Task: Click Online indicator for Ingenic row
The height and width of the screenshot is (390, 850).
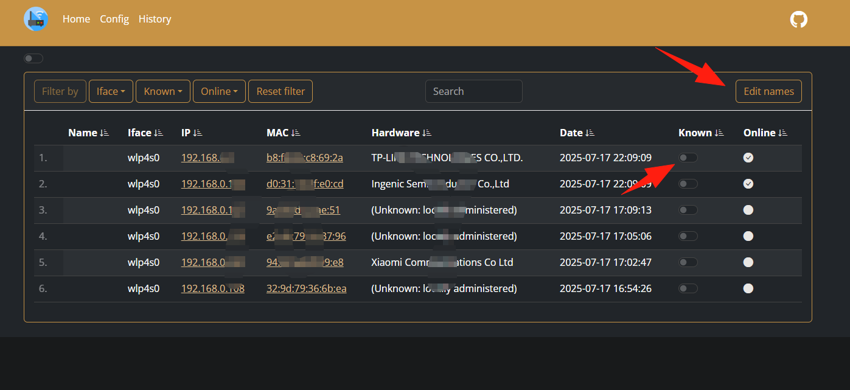Action: [x=748, y=184]
